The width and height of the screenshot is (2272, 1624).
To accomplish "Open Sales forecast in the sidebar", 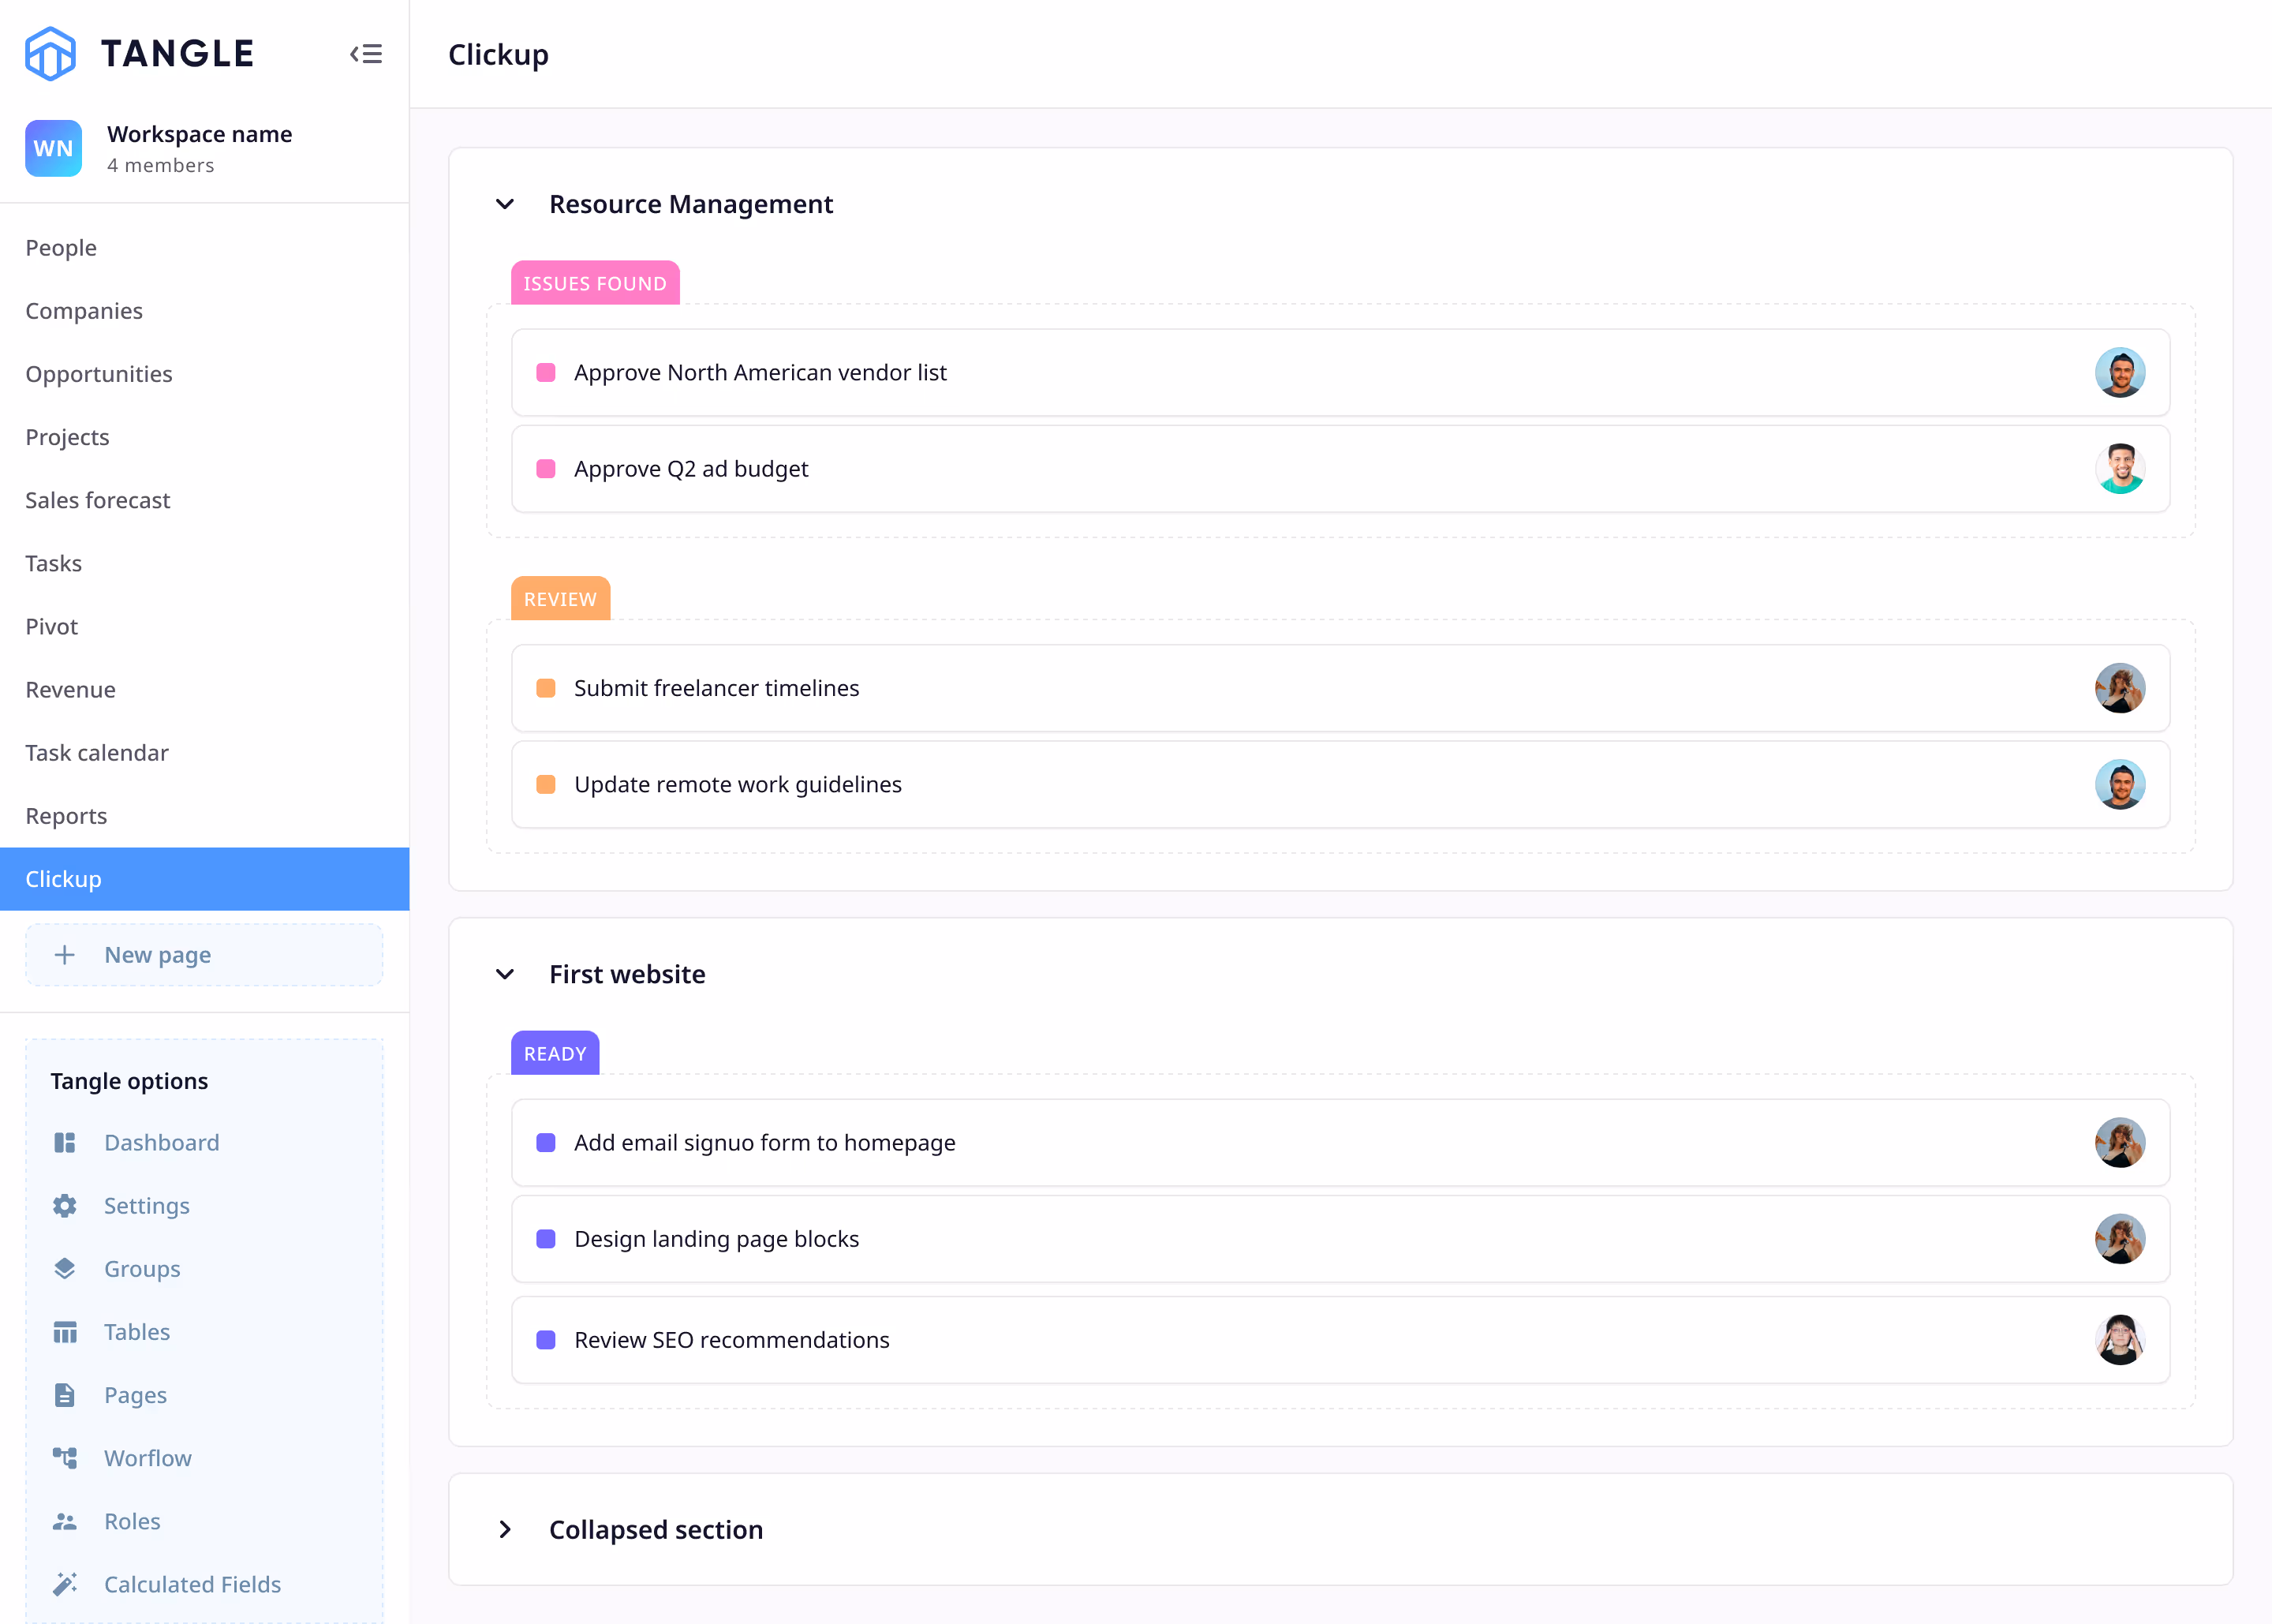I will click(98, 500).
